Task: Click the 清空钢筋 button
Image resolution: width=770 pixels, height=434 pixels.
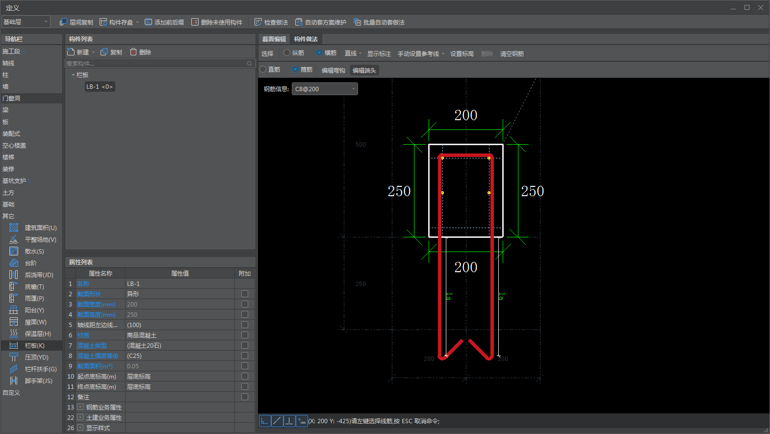Action: coord(512,53)
